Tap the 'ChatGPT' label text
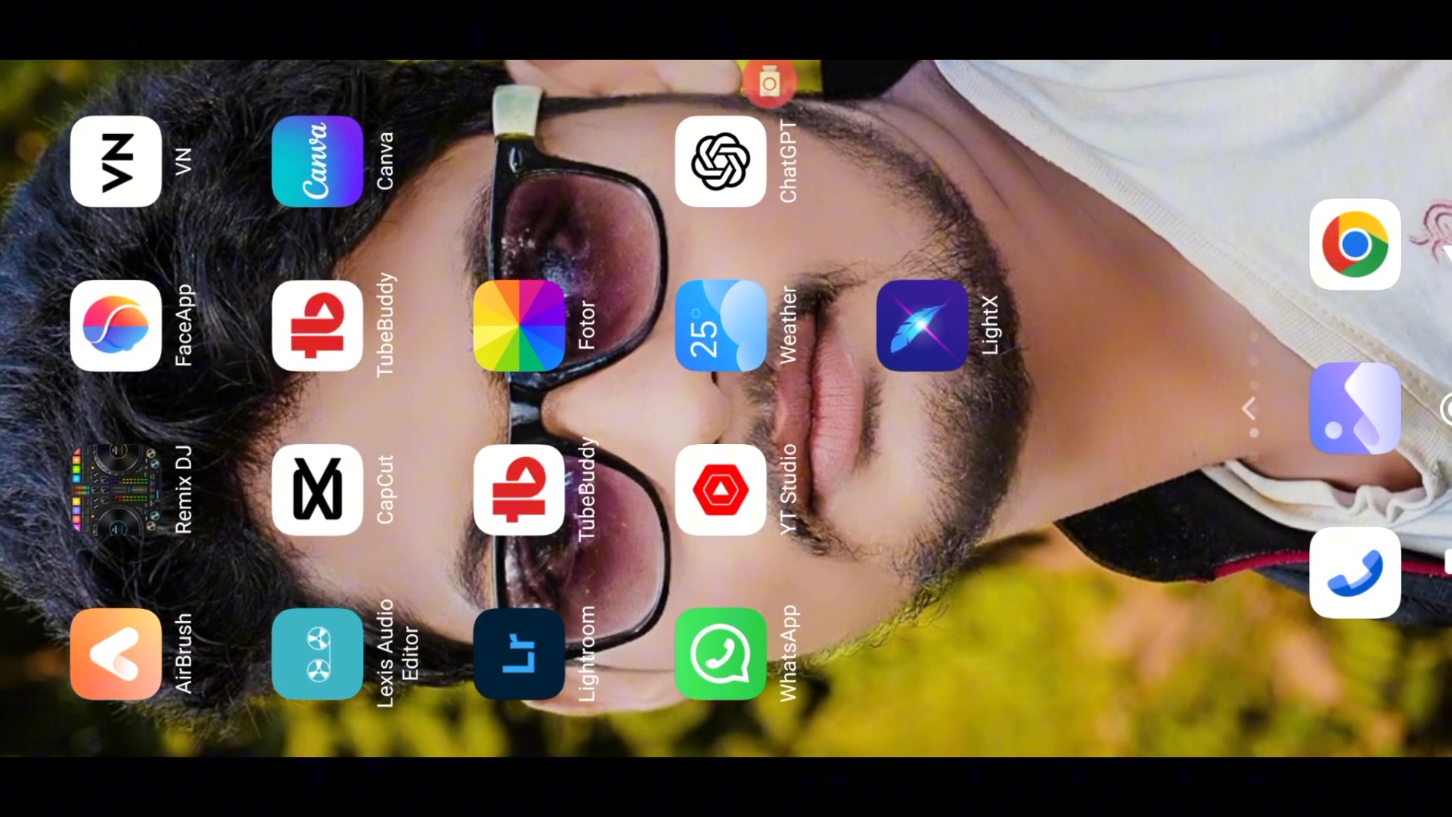1452x817 pixels. (788, 161)
